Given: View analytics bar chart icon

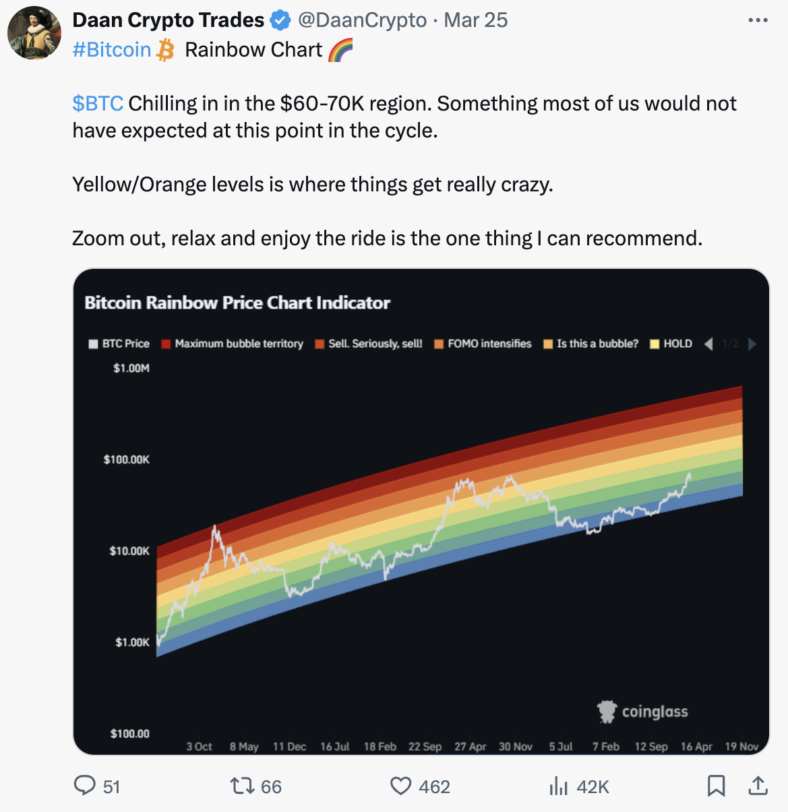Looking at the screenshot, I should (x=559, y=786).
